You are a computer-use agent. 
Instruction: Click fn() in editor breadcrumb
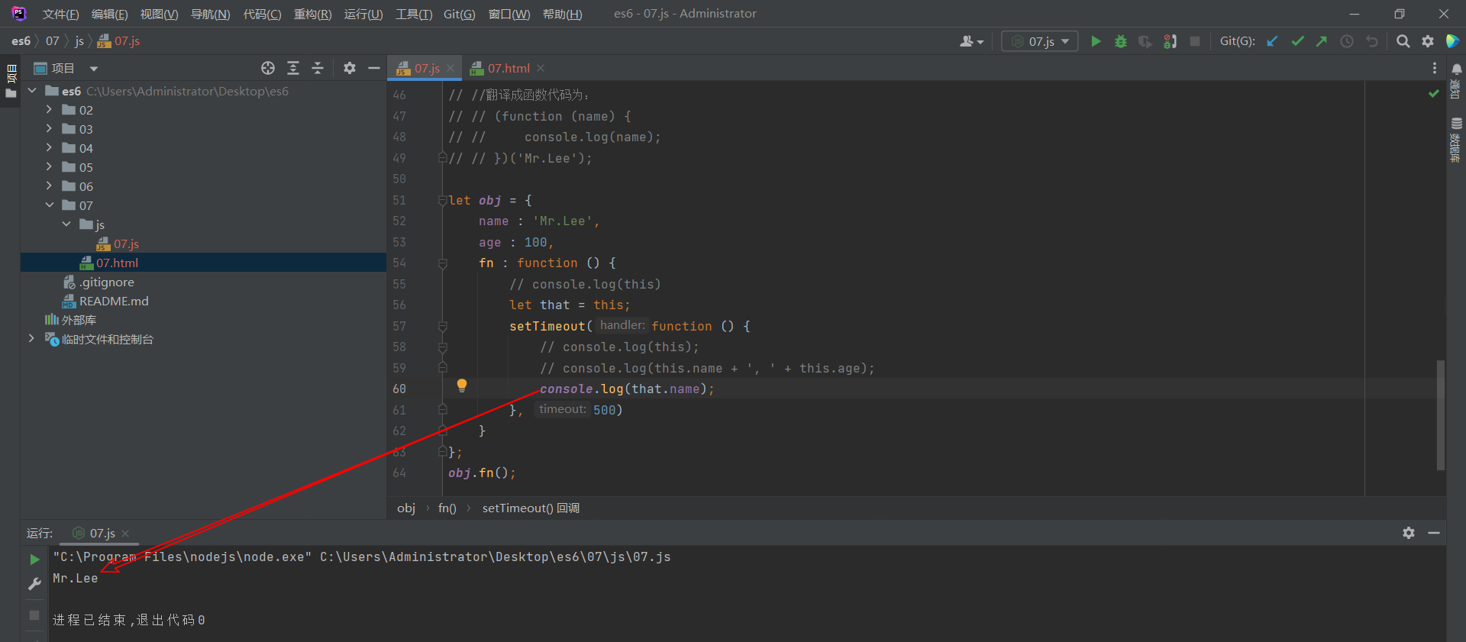tap(447, 508)
